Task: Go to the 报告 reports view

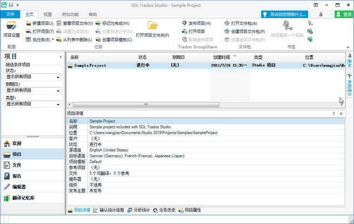Action: 33,176
